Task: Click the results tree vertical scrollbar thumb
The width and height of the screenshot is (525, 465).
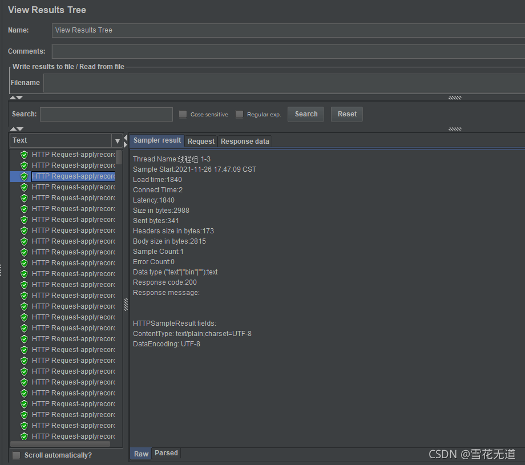Action: 119,157
